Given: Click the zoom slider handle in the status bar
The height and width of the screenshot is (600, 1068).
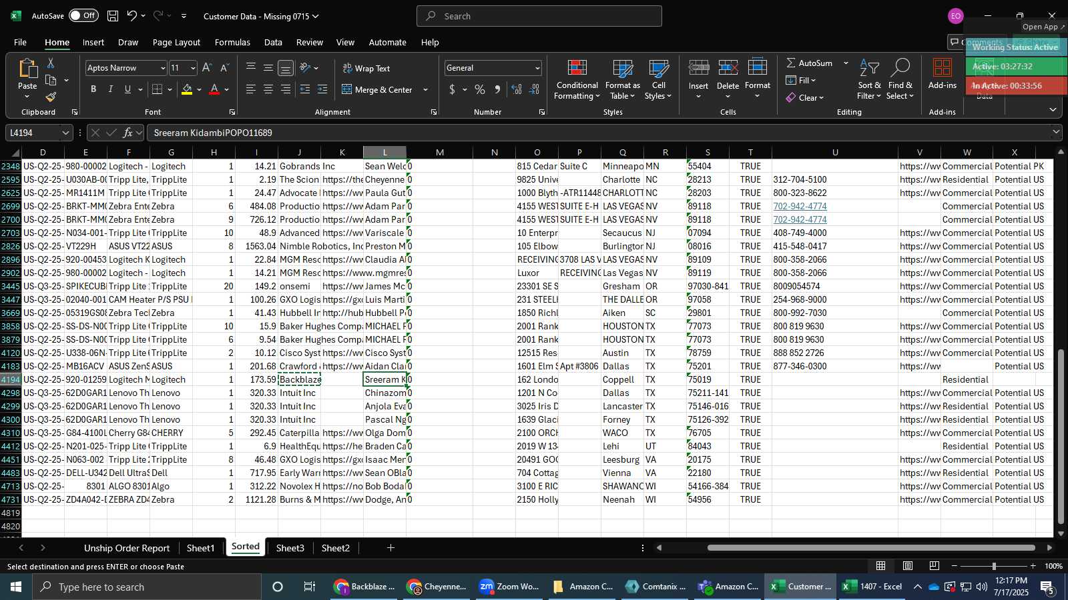Looking at the screenshot, I should point(994,566).
